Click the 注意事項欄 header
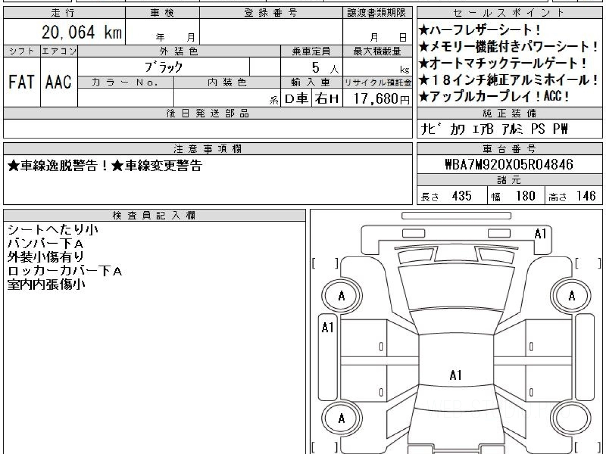This screenshot has height=454, width=606. (x=208, y=149)
